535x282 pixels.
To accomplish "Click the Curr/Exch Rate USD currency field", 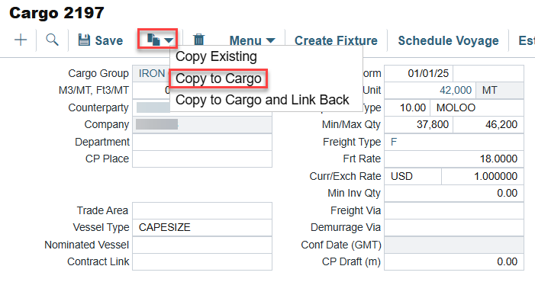I will (x=413, y=176).
